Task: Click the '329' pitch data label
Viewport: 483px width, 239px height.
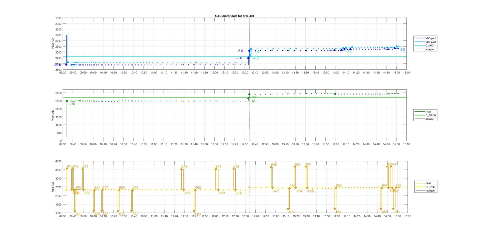Action: tap(254, 101)
